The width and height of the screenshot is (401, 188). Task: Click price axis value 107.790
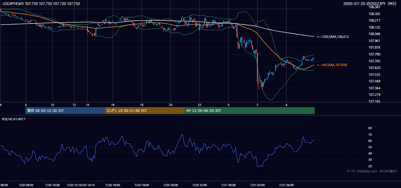click(x=374, y=54)
